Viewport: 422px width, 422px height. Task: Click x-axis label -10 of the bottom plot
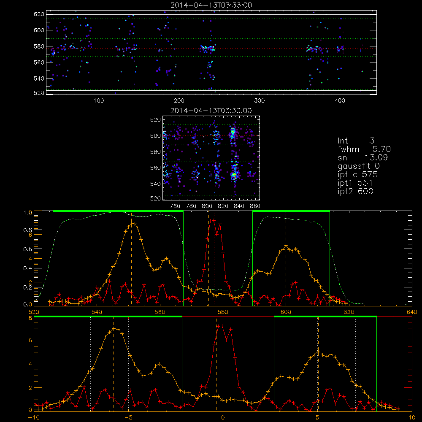(34, 417)
